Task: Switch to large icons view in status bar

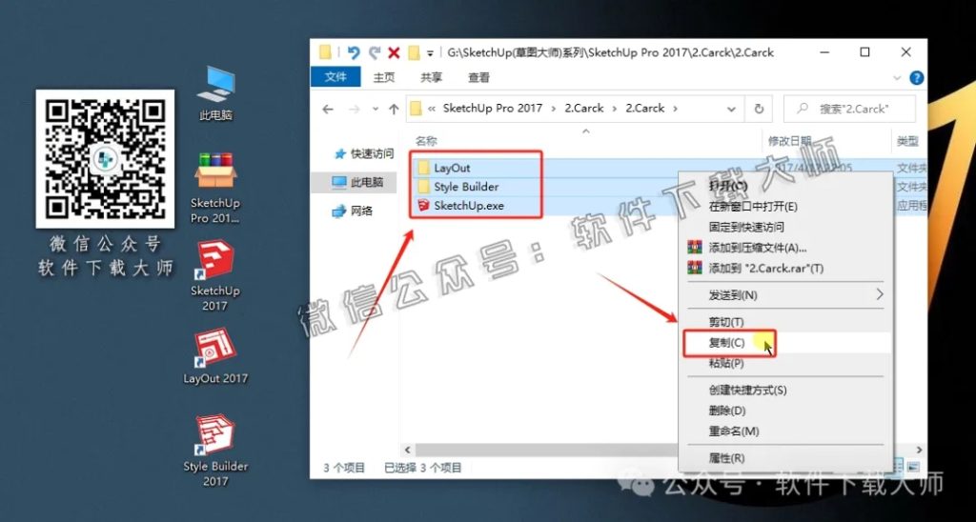Action: 914,467
